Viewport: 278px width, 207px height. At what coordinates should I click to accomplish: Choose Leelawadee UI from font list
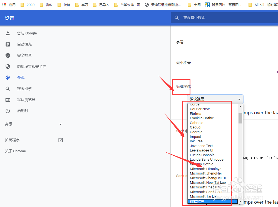tap(213, 150)
